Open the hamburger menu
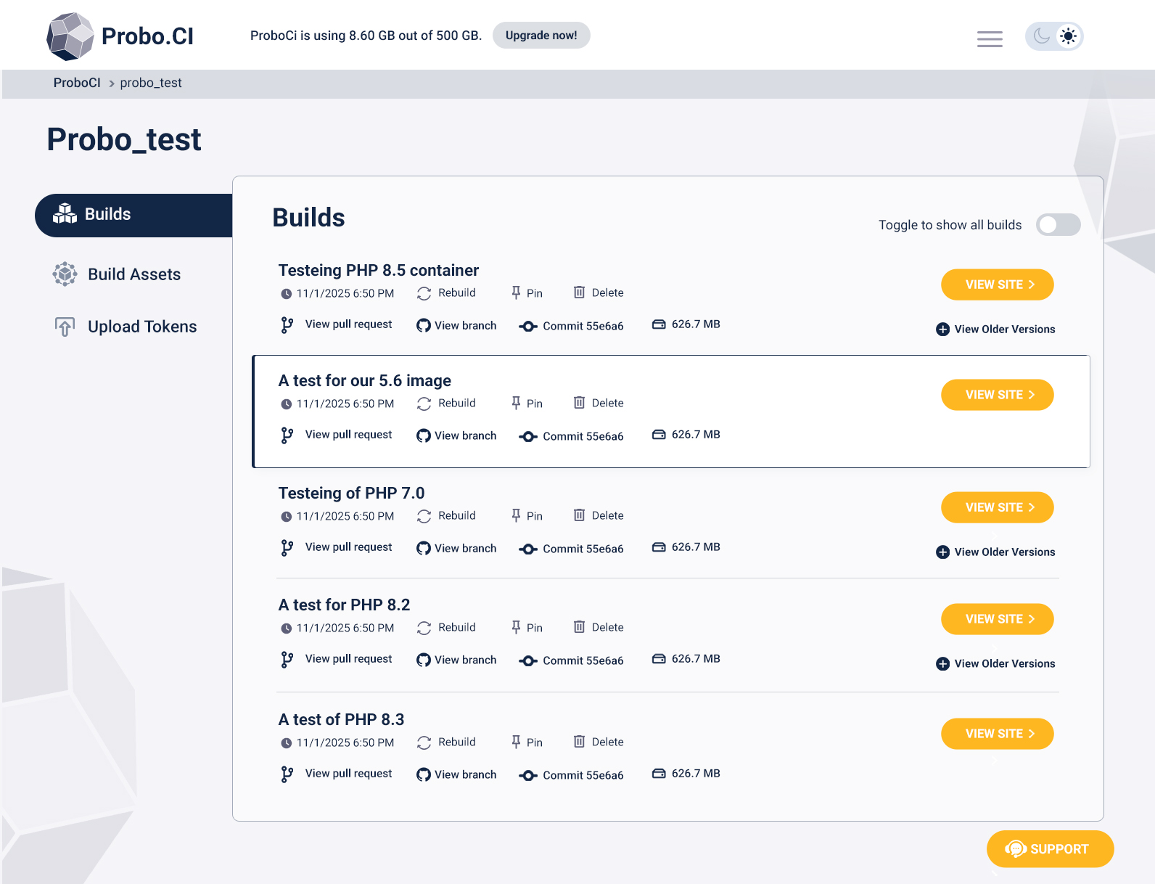 [990, 38]
